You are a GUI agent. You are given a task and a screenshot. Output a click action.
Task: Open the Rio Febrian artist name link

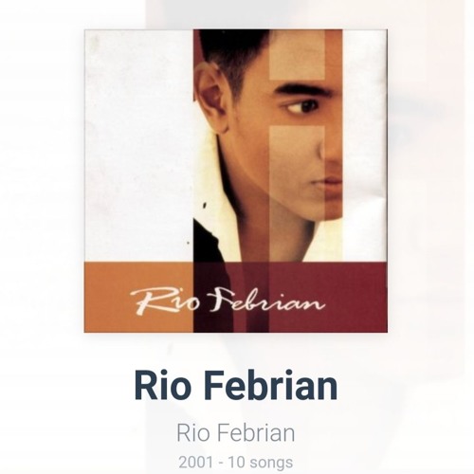click(x=236, y=433)
